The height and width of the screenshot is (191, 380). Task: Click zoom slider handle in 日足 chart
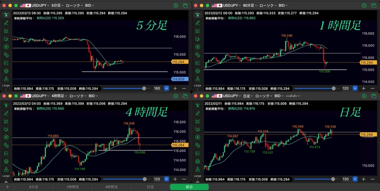[333, 179]
